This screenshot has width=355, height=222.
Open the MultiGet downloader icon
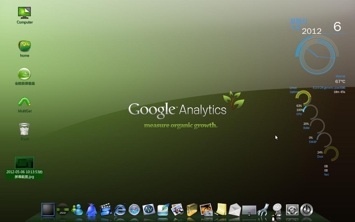click(x=24, y=102)
